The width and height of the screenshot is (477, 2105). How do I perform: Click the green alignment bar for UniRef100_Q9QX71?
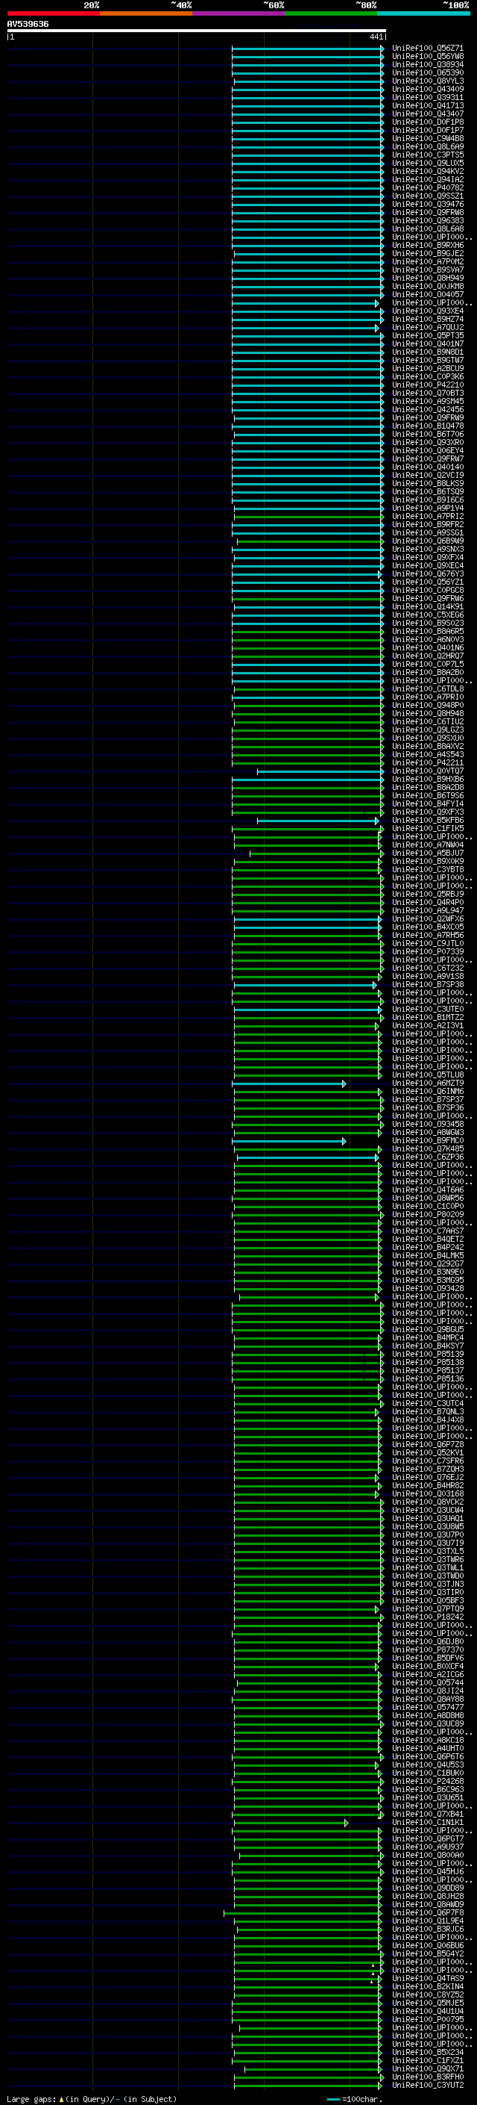coord(312,2068)
